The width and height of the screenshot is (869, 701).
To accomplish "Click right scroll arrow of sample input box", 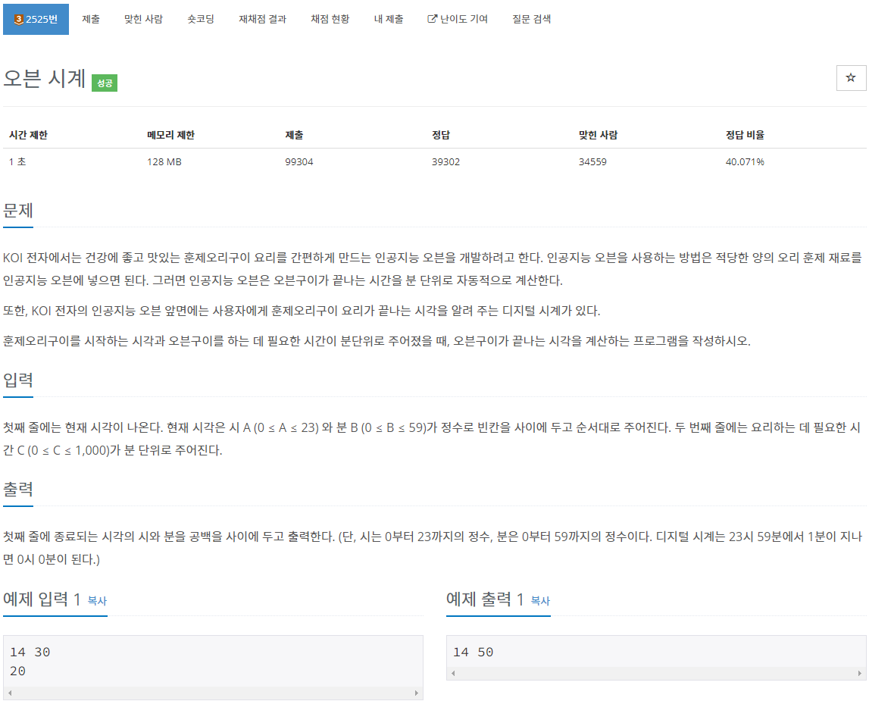I will click(x=417, y=693).
